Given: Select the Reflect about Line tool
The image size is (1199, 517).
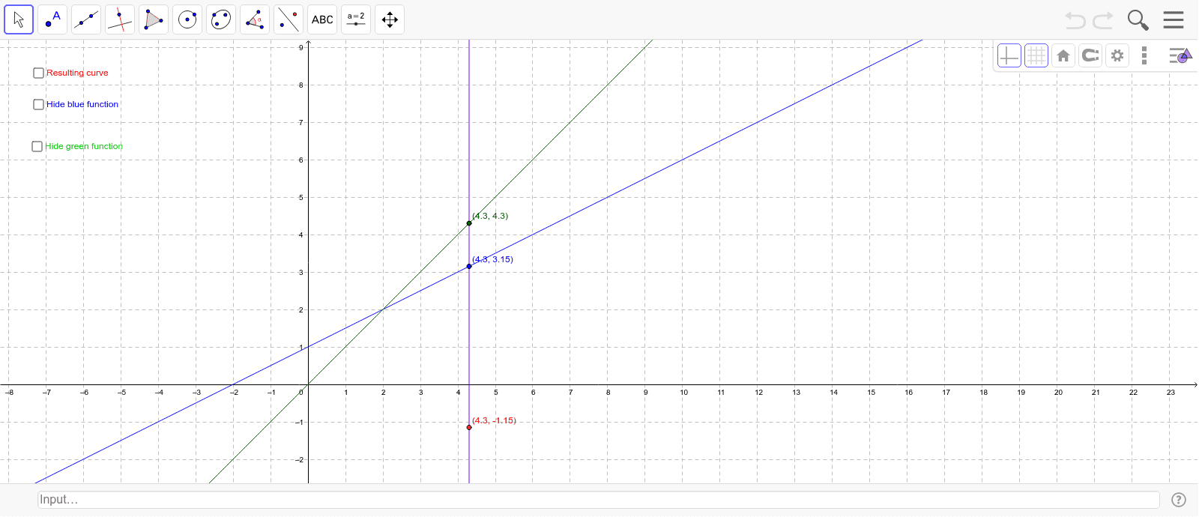Looking at the screenshot, I should pos(289,19).
